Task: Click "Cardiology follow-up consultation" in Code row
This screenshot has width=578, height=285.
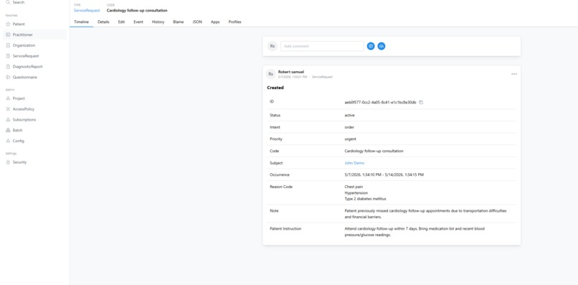Action: (x=374, y=151)
